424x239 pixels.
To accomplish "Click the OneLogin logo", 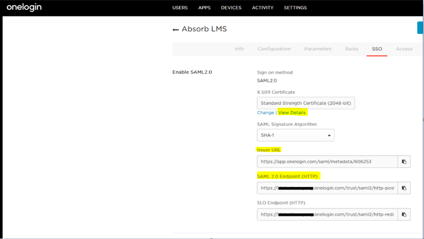I will click(24, 8).
